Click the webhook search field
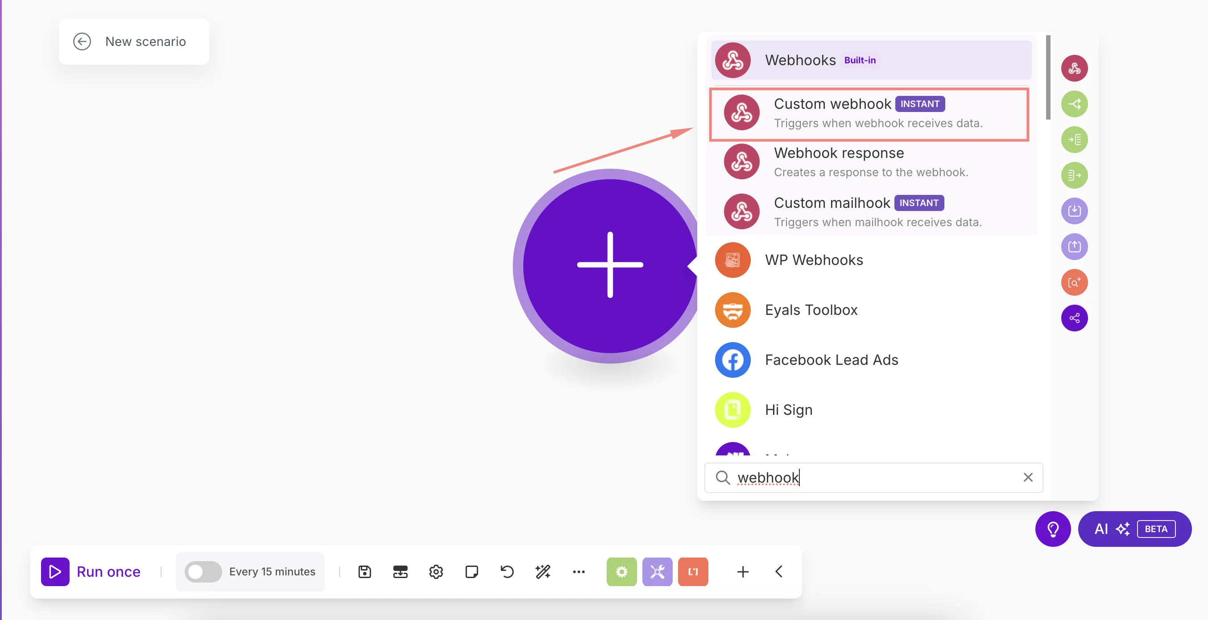This screenshot has width=1208, height=620. [873, 477]
